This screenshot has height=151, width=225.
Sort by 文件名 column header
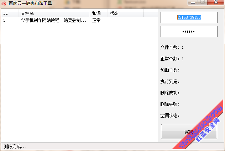(x=54, y=13)
